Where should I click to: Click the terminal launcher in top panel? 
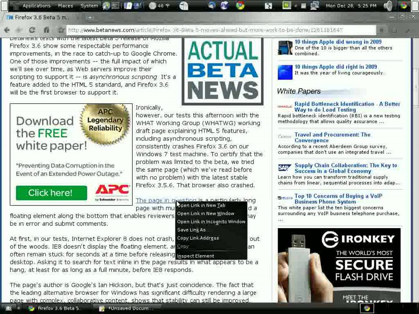coord(115,6)
